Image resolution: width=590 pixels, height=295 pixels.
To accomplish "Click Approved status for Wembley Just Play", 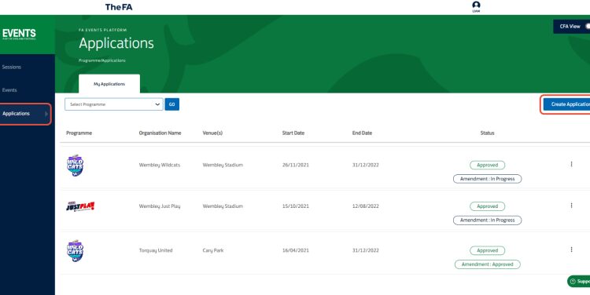I will pos(487,206).
